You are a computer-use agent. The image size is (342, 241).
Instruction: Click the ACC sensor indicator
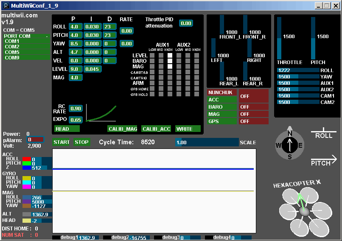tap(222, 100)
